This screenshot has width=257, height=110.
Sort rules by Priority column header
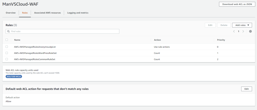[221, 40]
